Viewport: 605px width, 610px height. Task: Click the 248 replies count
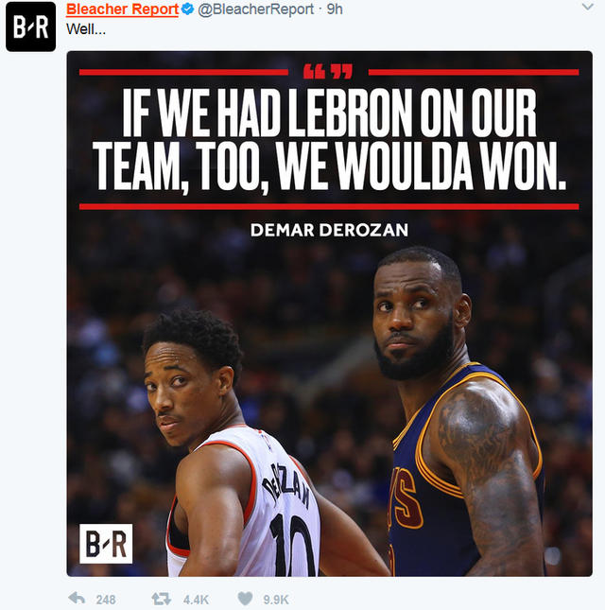[x=106, y=600]
